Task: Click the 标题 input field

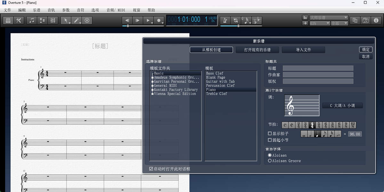Action: [x=317, y=68]
